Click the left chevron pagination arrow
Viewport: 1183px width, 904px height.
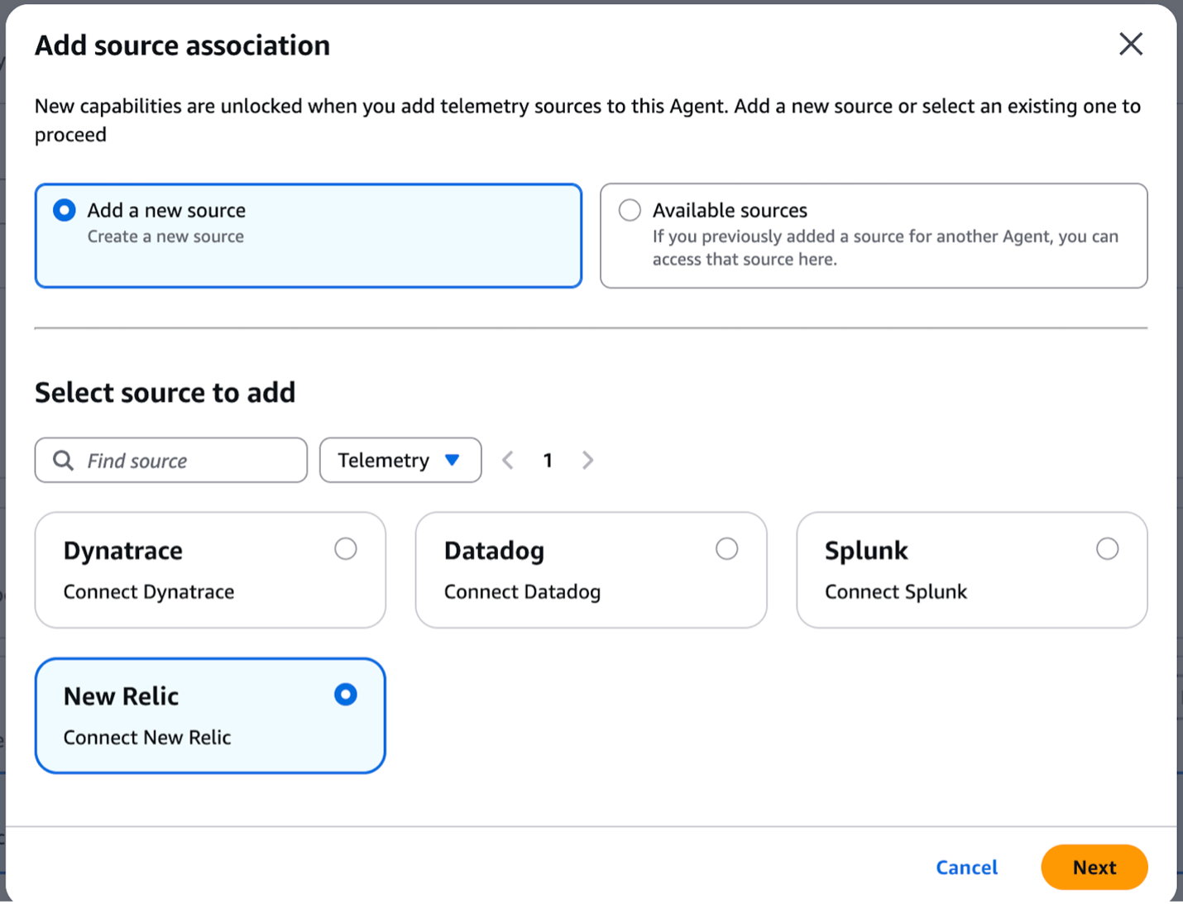[507, 460]
